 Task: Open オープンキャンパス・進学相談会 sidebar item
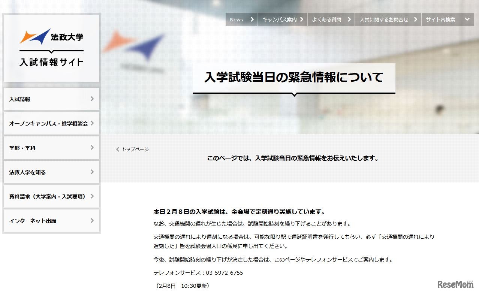point(51,123)
